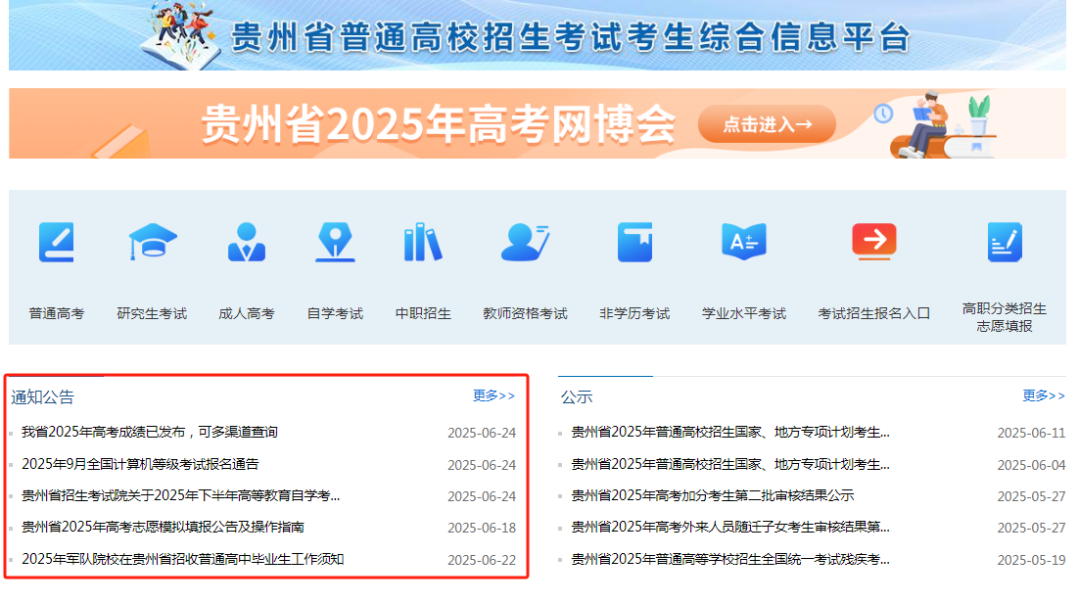The height and width of the screenshot is (603, 1079).
Task: Open notice 贵州省招生考试院关于2025年下半年高等教育自学考
Action: 181,495
